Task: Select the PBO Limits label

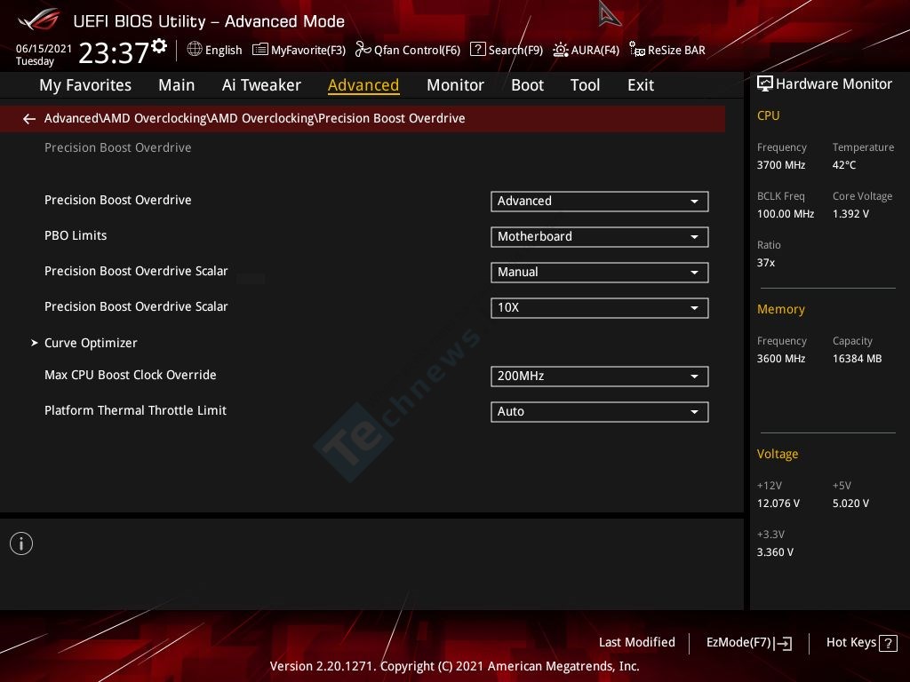Action: [x=76, y=235]
